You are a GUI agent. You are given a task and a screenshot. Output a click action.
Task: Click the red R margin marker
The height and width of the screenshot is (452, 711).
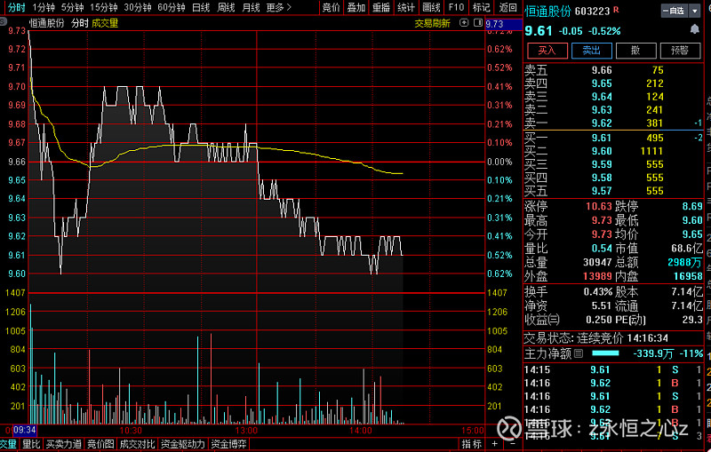click(616, 10)
